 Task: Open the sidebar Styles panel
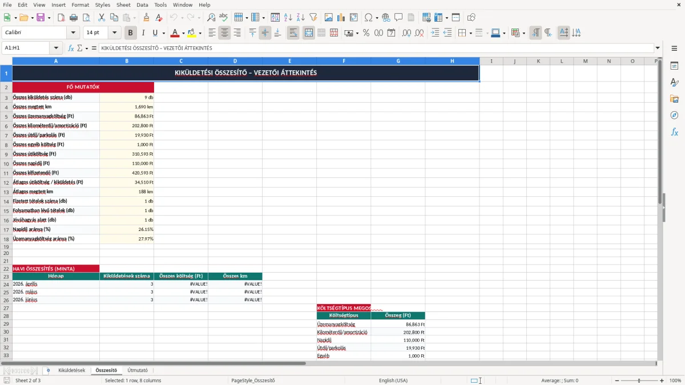(x=674, y=83)
